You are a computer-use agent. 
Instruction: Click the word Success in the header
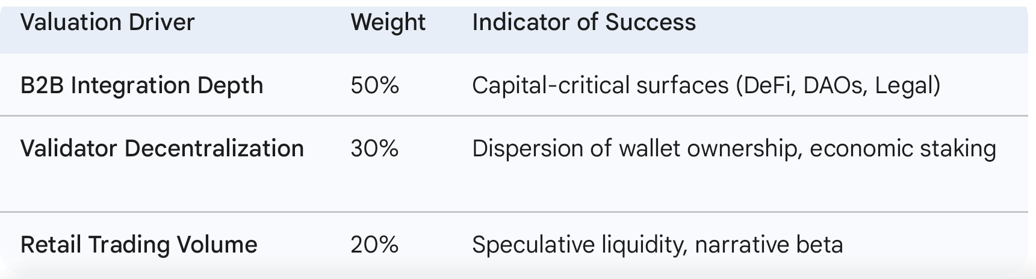pos(650,22)
